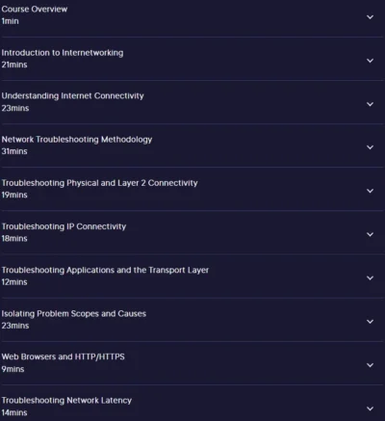This screenshot has height=421, width=385.
Task: Select Network Troubleshooting Methodology title
Action: [77, 140]
